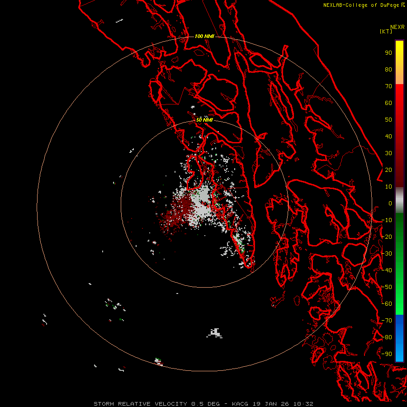Screen dimensions: 407x407
Task: Click the [KT] units label
Action: 386,31
